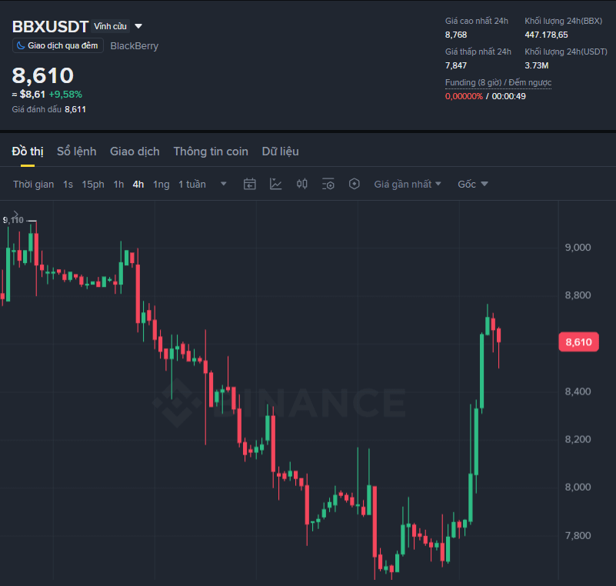Image resolution: width=616 pixels, height=586 pixels.
Task: Click the moon overnight trading icon
Action: 21,45
